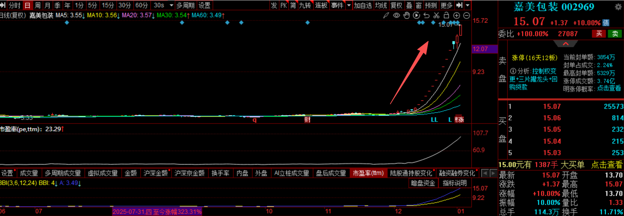Click the first blue diamond news marker
624x216 pixels.
click(x=67, y=23)
